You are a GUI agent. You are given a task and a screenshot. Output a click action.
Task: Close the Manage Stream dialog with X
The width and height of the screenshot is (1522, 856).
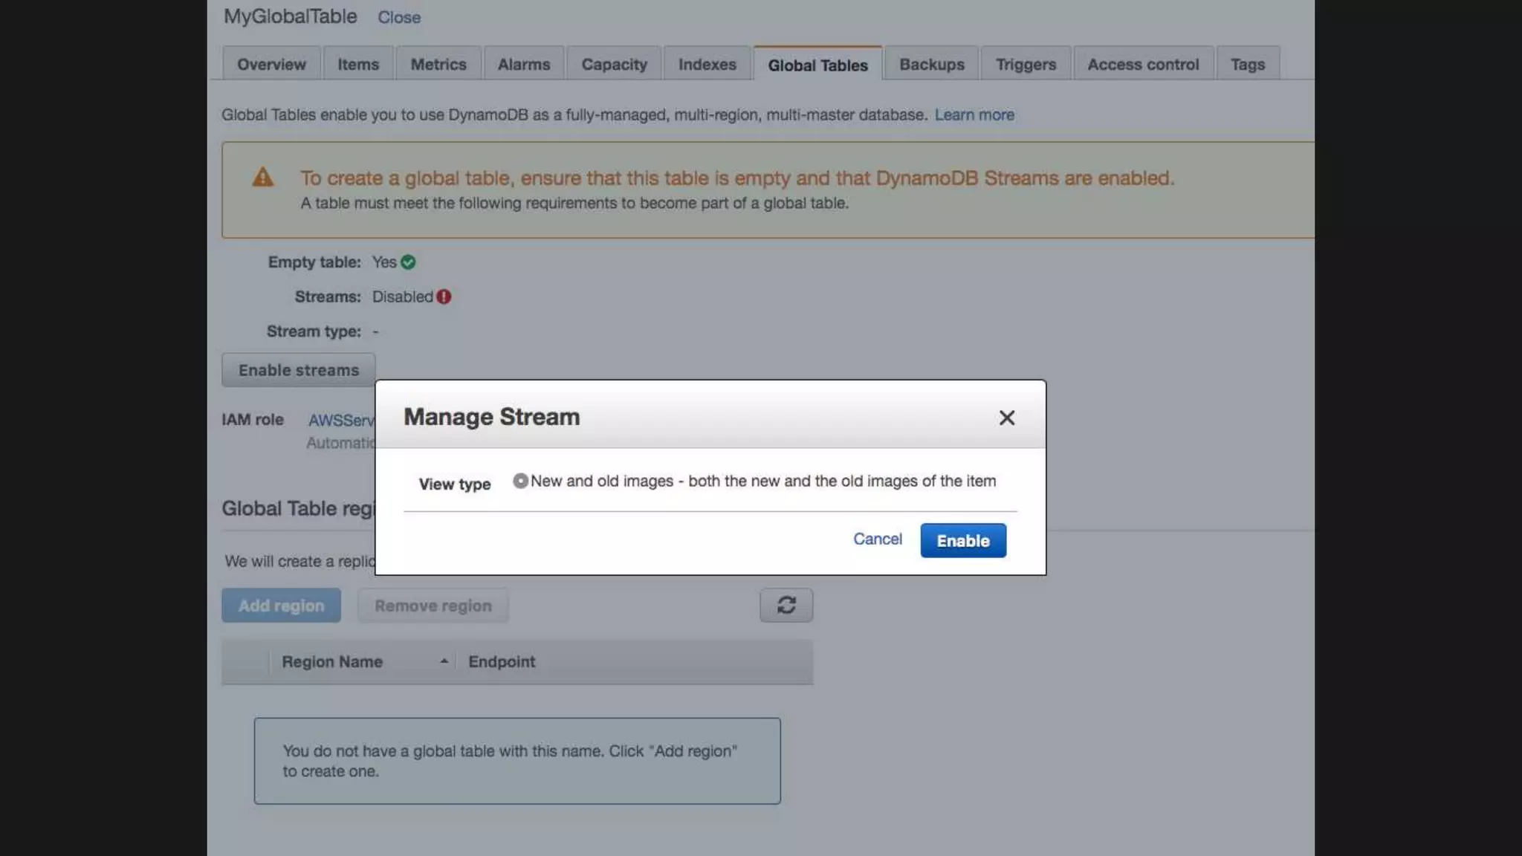(x=1006, y=418)
